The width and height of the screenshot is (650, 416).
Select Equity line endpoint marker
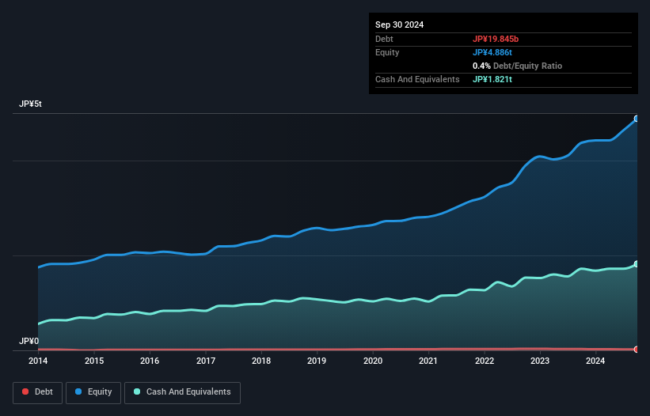pos(636,119)
